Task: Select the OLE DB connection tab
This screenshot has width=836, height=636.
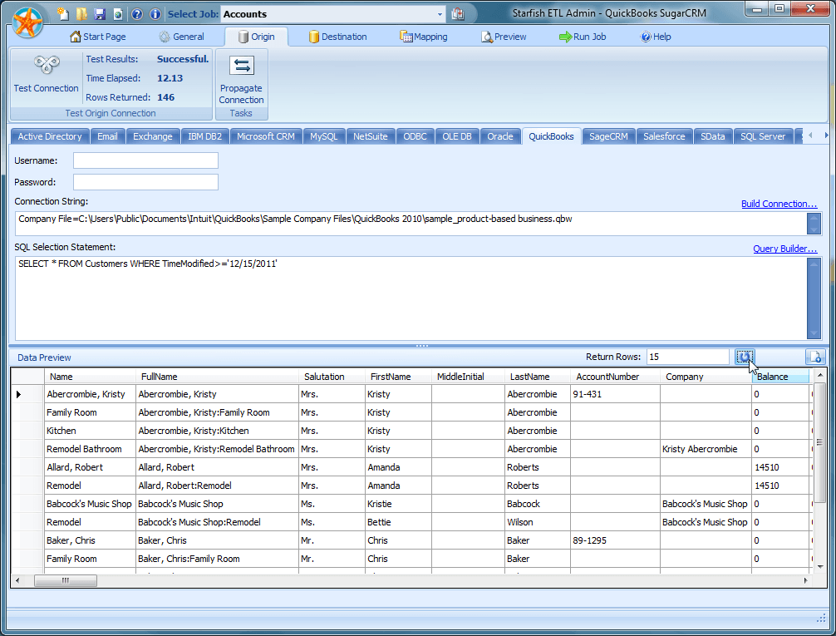Action: point(457,136)
